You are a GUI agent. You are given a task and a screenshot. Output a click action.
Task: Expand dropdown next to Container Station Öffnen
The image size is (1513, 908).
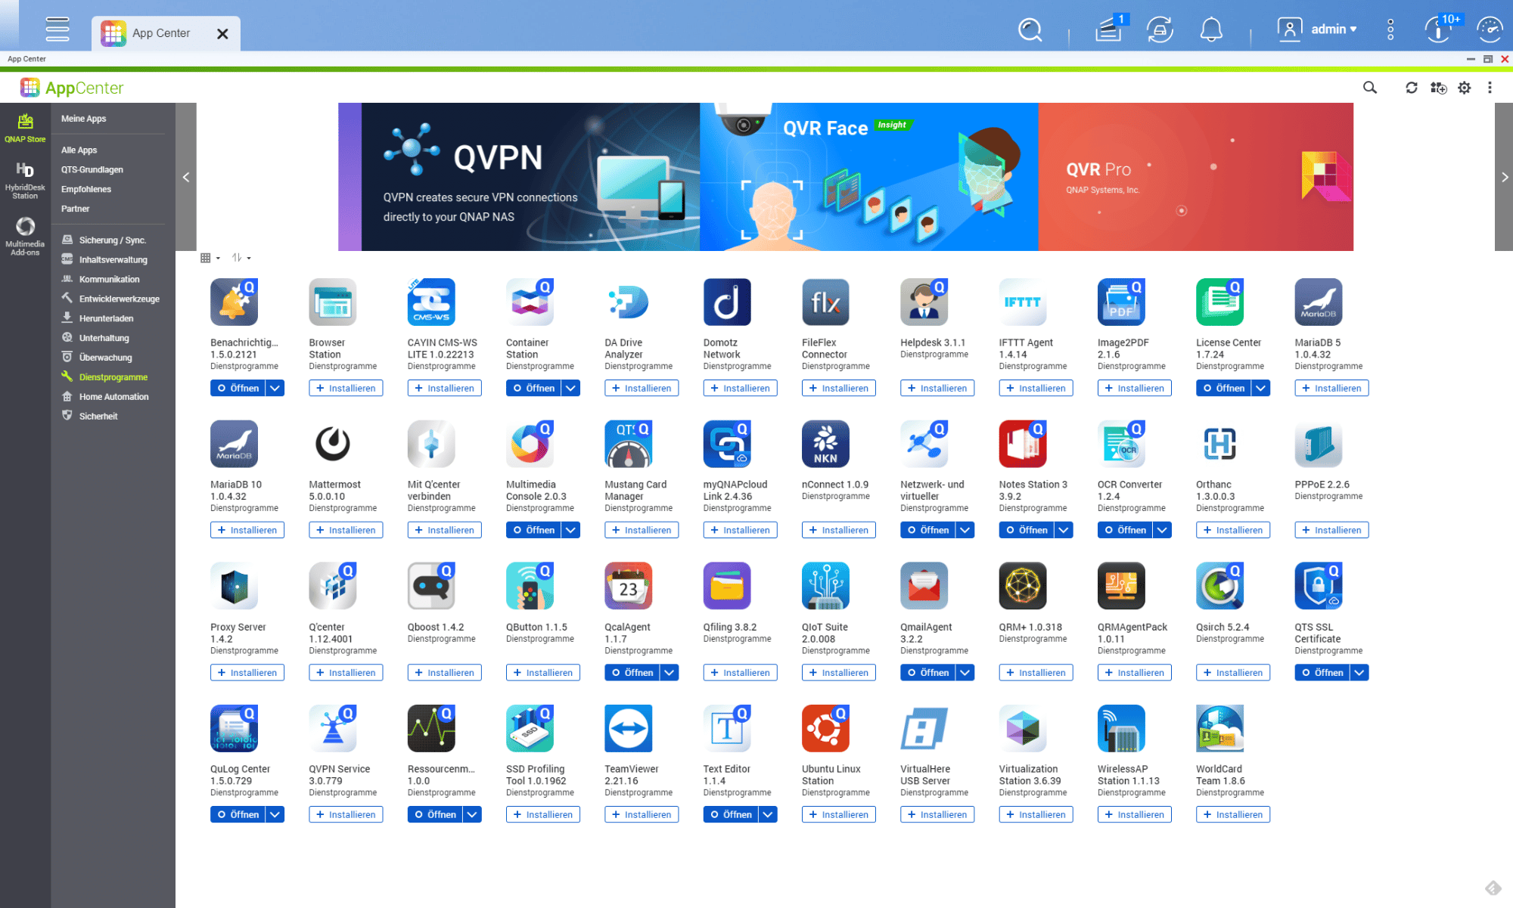(x=571, y=388)
